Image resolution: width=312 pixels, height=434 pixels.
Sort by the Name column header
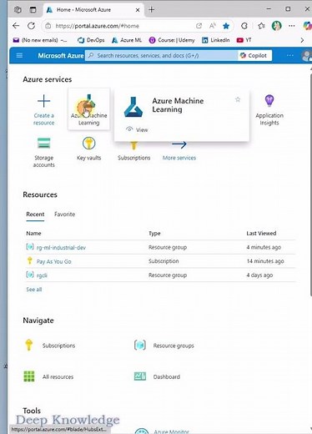tap(33, 233)
